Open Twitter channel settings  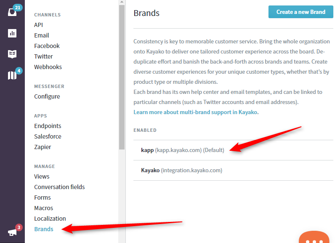43,56
